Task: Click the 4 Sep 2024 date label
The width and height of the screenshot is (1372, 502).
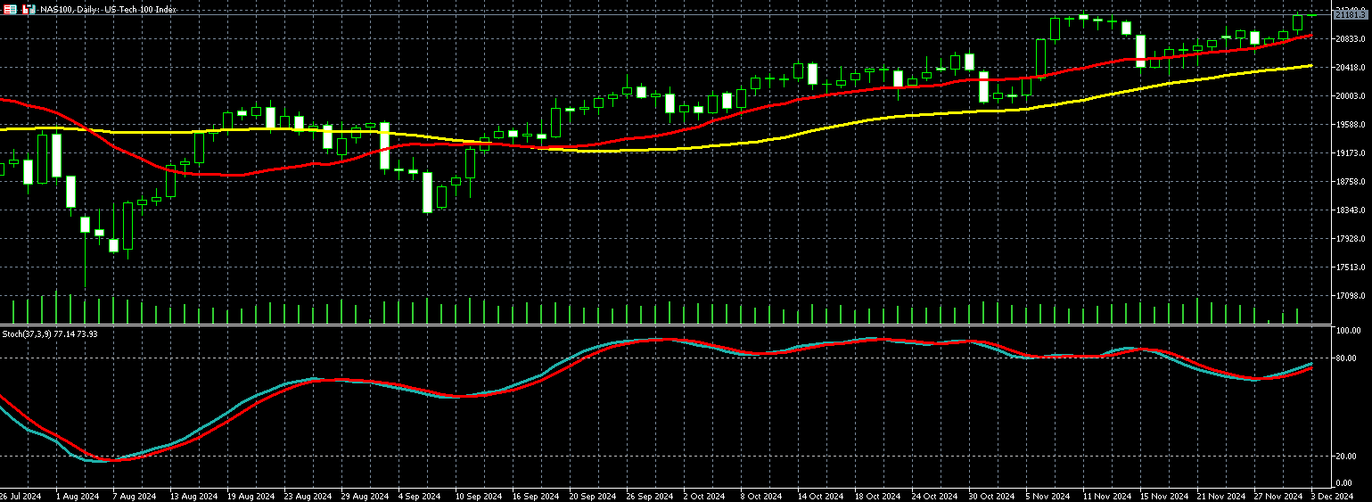Action: (420, 496)
